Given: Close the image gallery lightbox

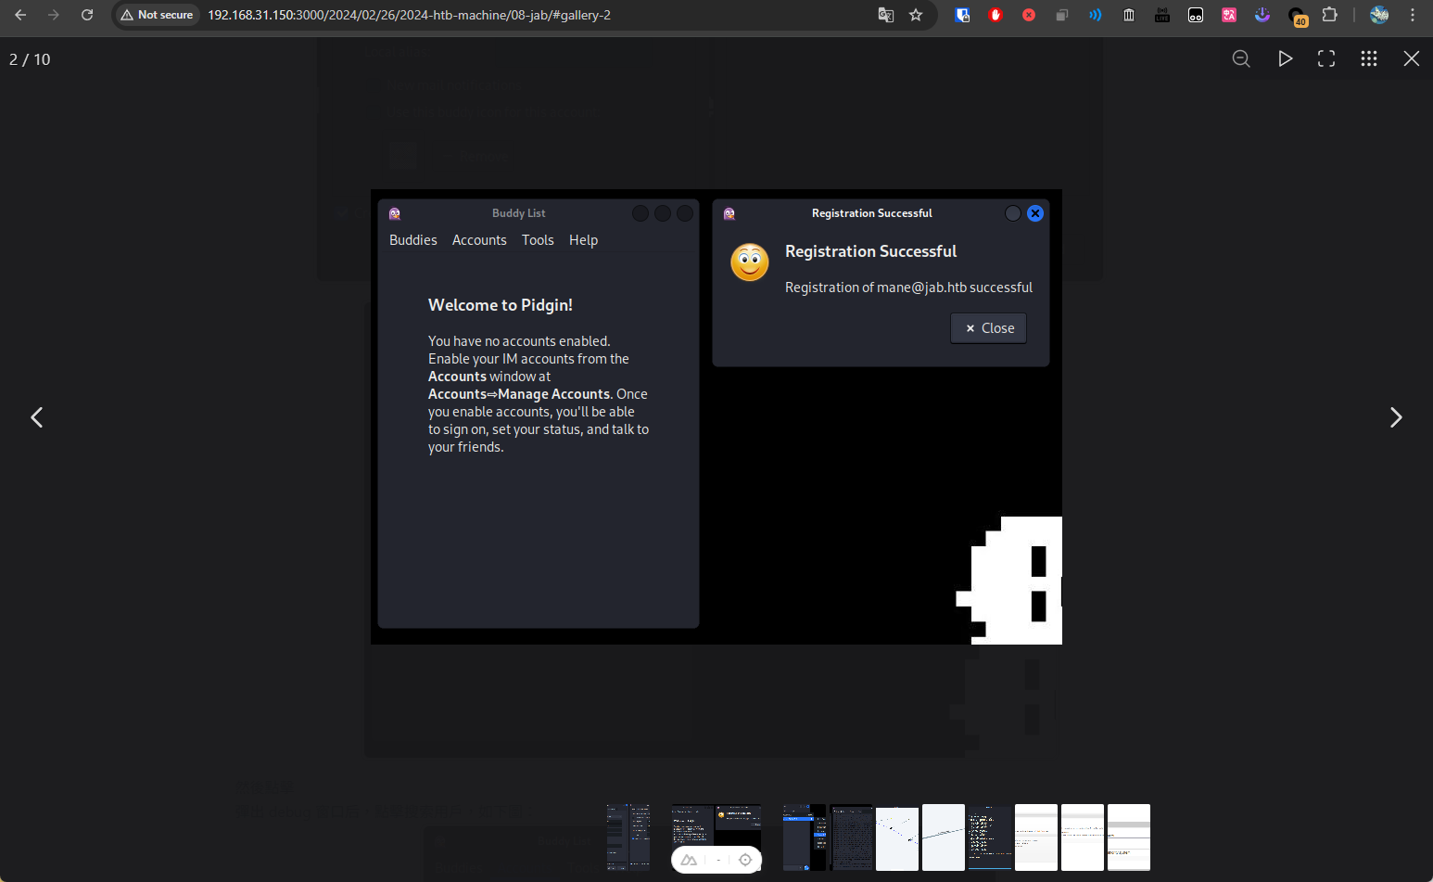Looking at the screenshot, I should [1411, 59].
